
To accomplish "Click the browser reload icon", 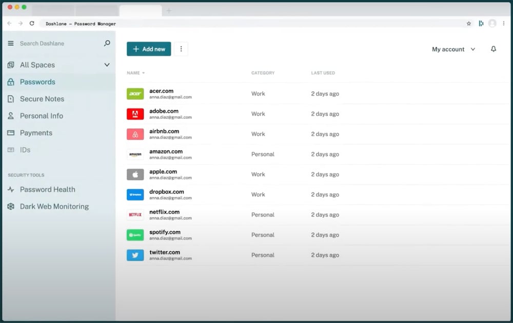I will pos(32,24).
